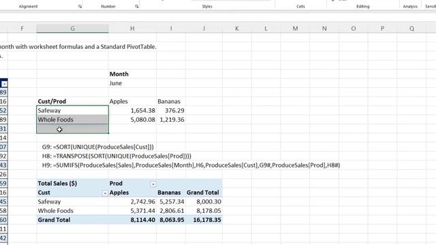Select column O header

pos(354,29)
